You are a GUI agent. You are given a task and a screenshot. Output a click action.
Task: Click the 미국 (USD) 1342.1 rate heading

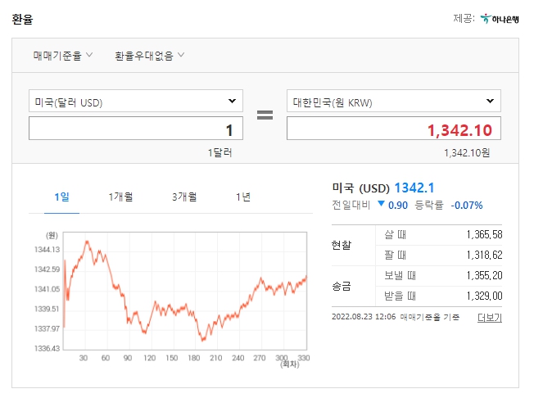pos(383,188)
